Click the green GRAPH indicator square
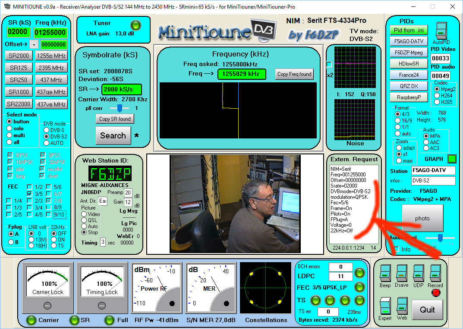463x329 pixels. click(x=451, y=159)
